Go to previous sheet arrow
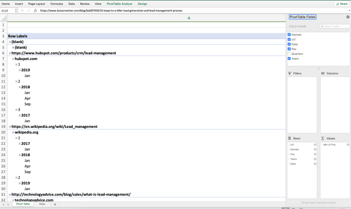This screenshot has height=209, width=351. (3, 205)
